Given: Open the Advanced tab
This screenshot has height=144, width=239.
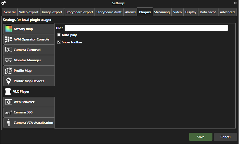Looking at the screenshot, I should (x=227, y=12).
